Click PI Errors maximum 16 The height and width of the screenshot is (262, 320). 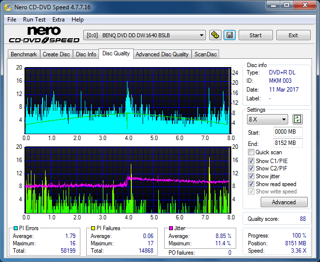pyautogui.click(x=73, y=243)
